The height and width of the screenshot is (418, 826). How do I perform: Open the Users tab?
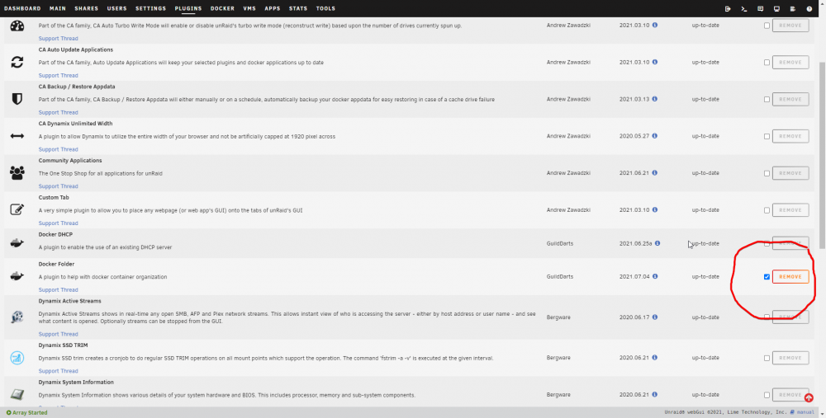point(117,8)
